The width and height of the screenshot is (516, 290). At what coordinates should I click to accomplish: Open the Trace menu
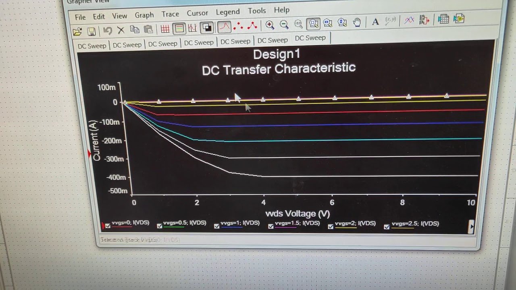click(x=170, y=14)
